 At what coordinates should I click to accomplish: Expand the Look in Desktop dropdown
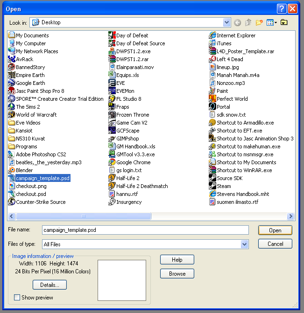[x=226, y=22]
